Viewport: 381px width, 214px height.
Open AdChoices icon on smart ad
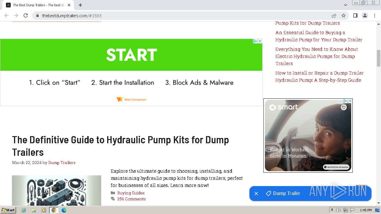click(345, 101)
